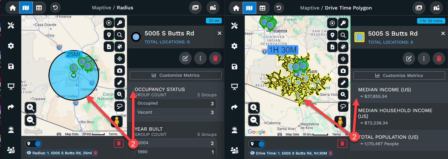
Task: Open more options menu in Drive Time panel
Action: [x=424, y=59]
